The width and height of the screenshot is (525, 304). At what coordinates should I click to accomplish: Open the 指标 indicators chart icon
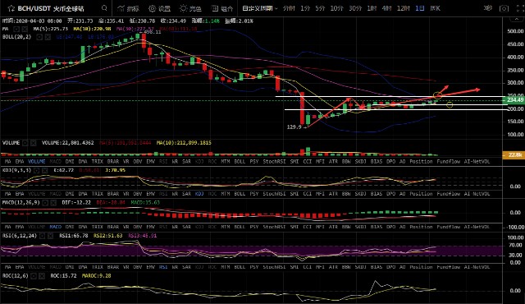click(x=121, y=8)
